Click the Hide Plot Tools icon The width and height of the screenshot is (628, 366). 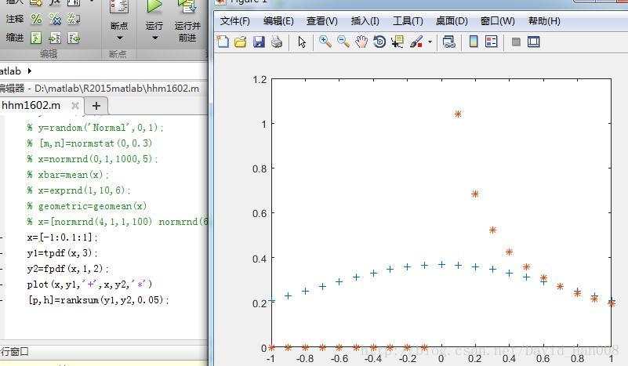tap(516, 42)
